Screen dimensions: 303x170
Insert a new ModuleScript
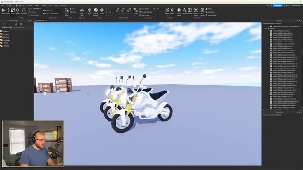(211, 15)
